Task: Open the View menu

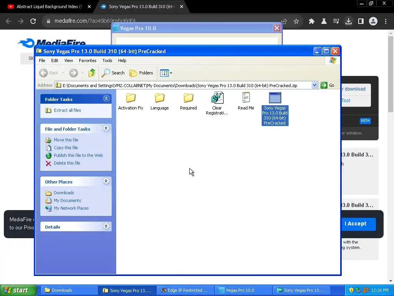Action: [68, 61]
